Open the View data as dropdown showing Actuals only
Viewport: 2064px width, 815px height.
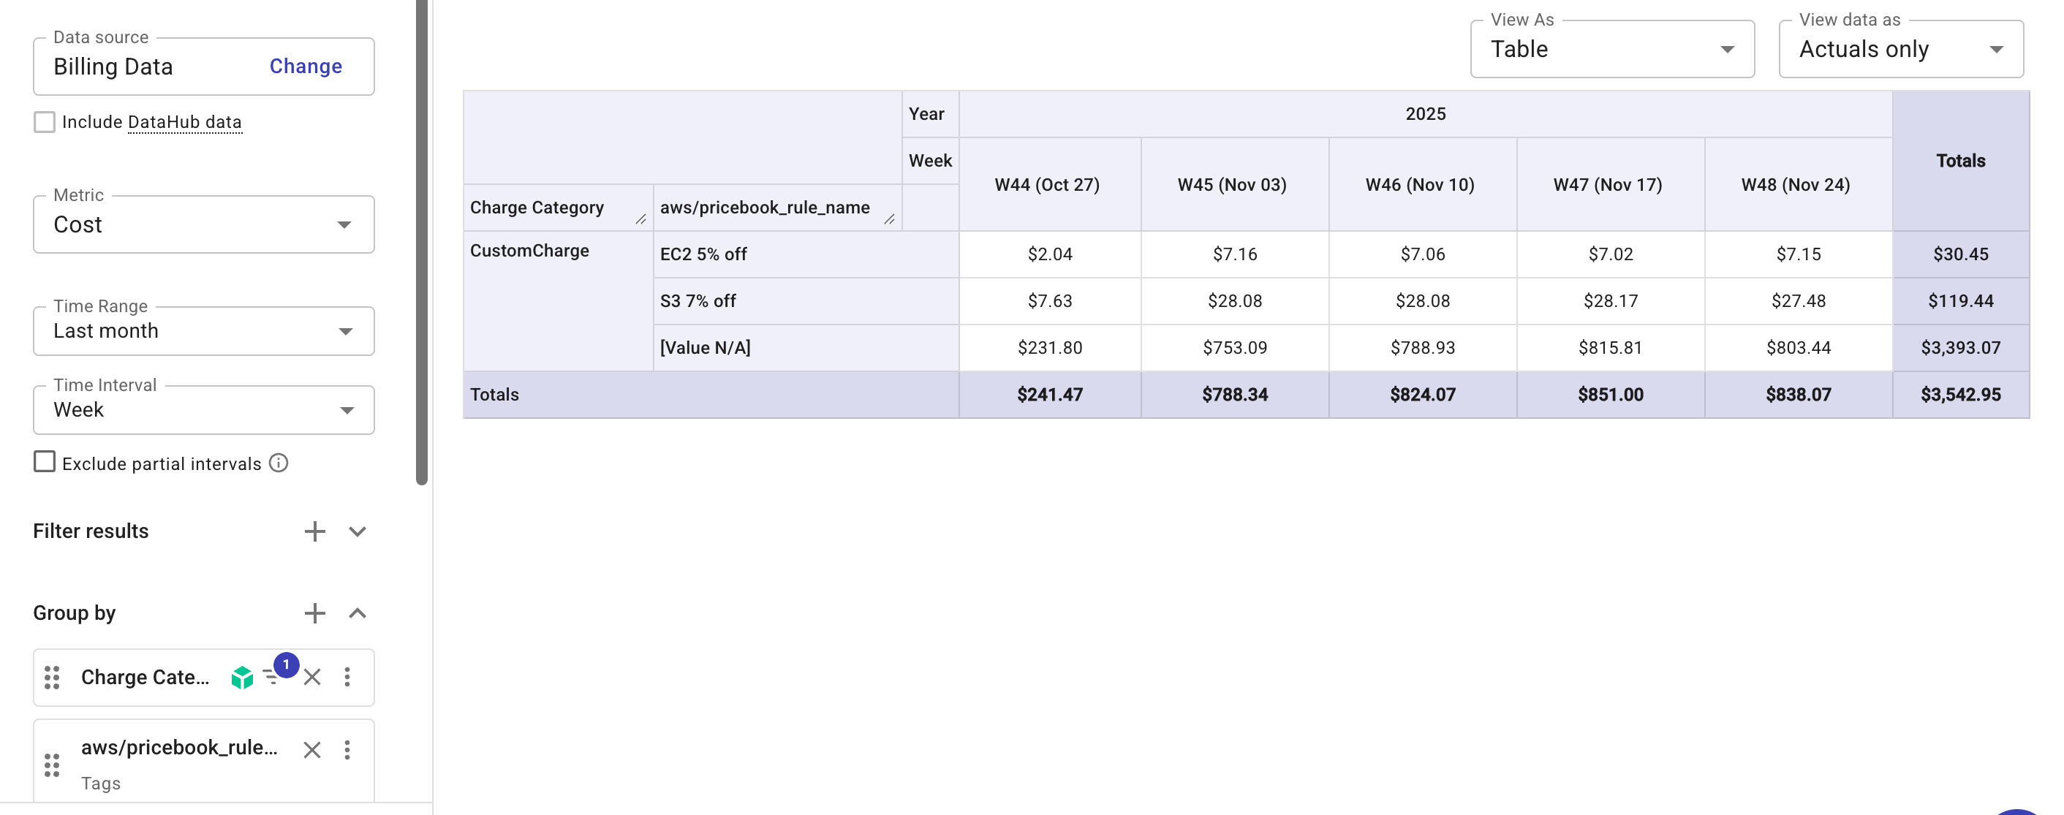[x=1900, y=49]
